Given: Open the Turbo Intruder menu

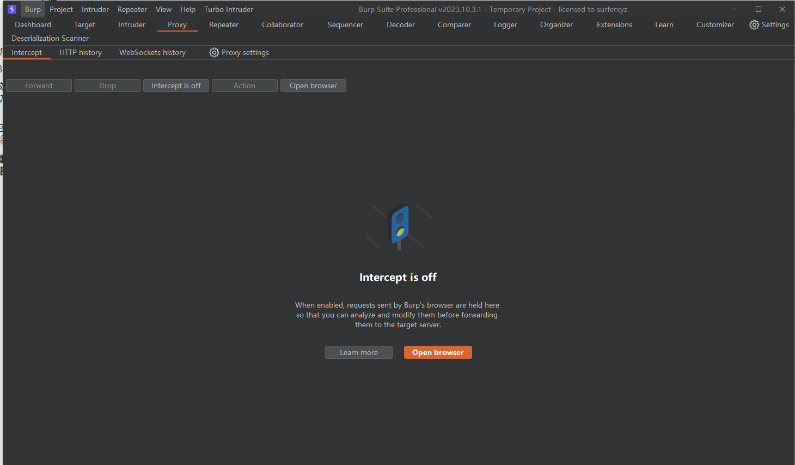Looking at the screenshot, I should point(229,9).
